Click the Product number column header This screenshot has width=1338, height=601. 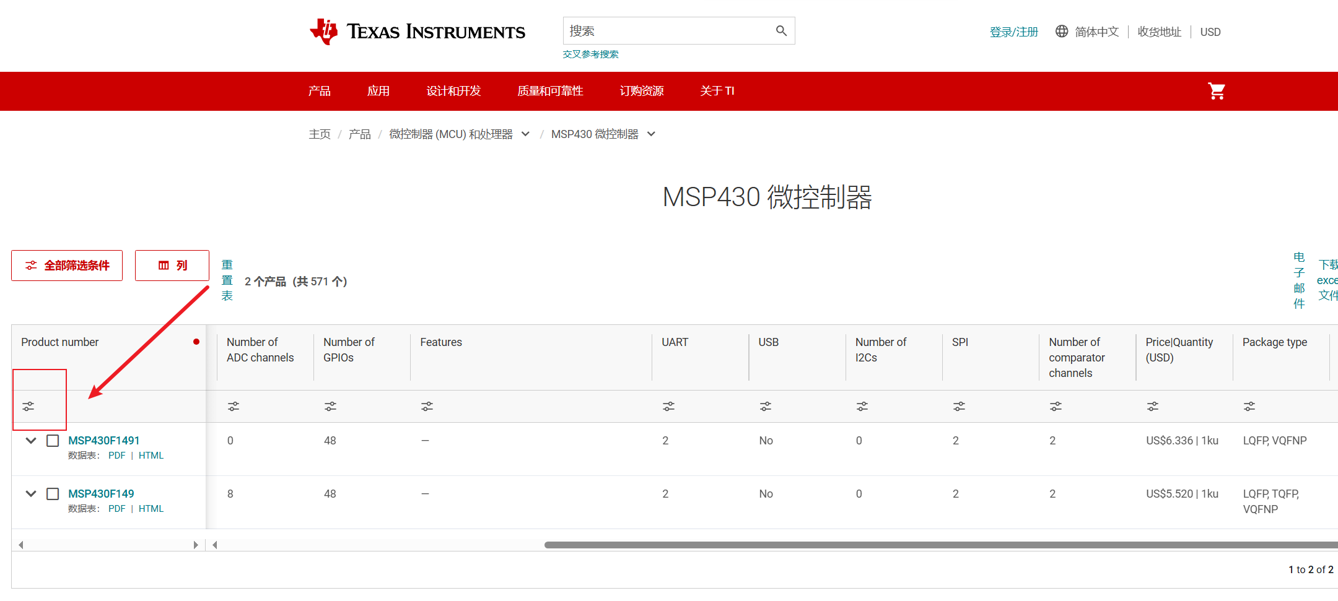point(60,342)
